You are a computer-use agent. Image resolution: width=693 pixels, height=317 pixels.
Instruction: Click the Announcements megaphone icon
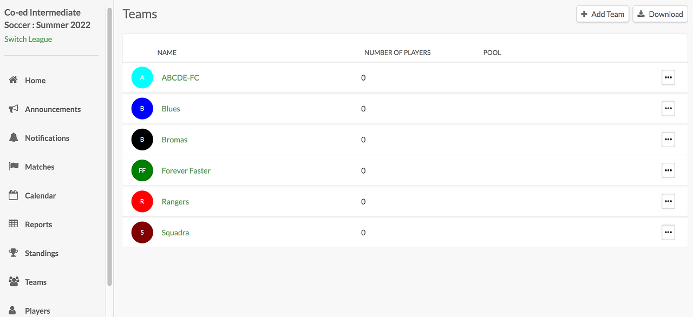click(x=14, y=109)
